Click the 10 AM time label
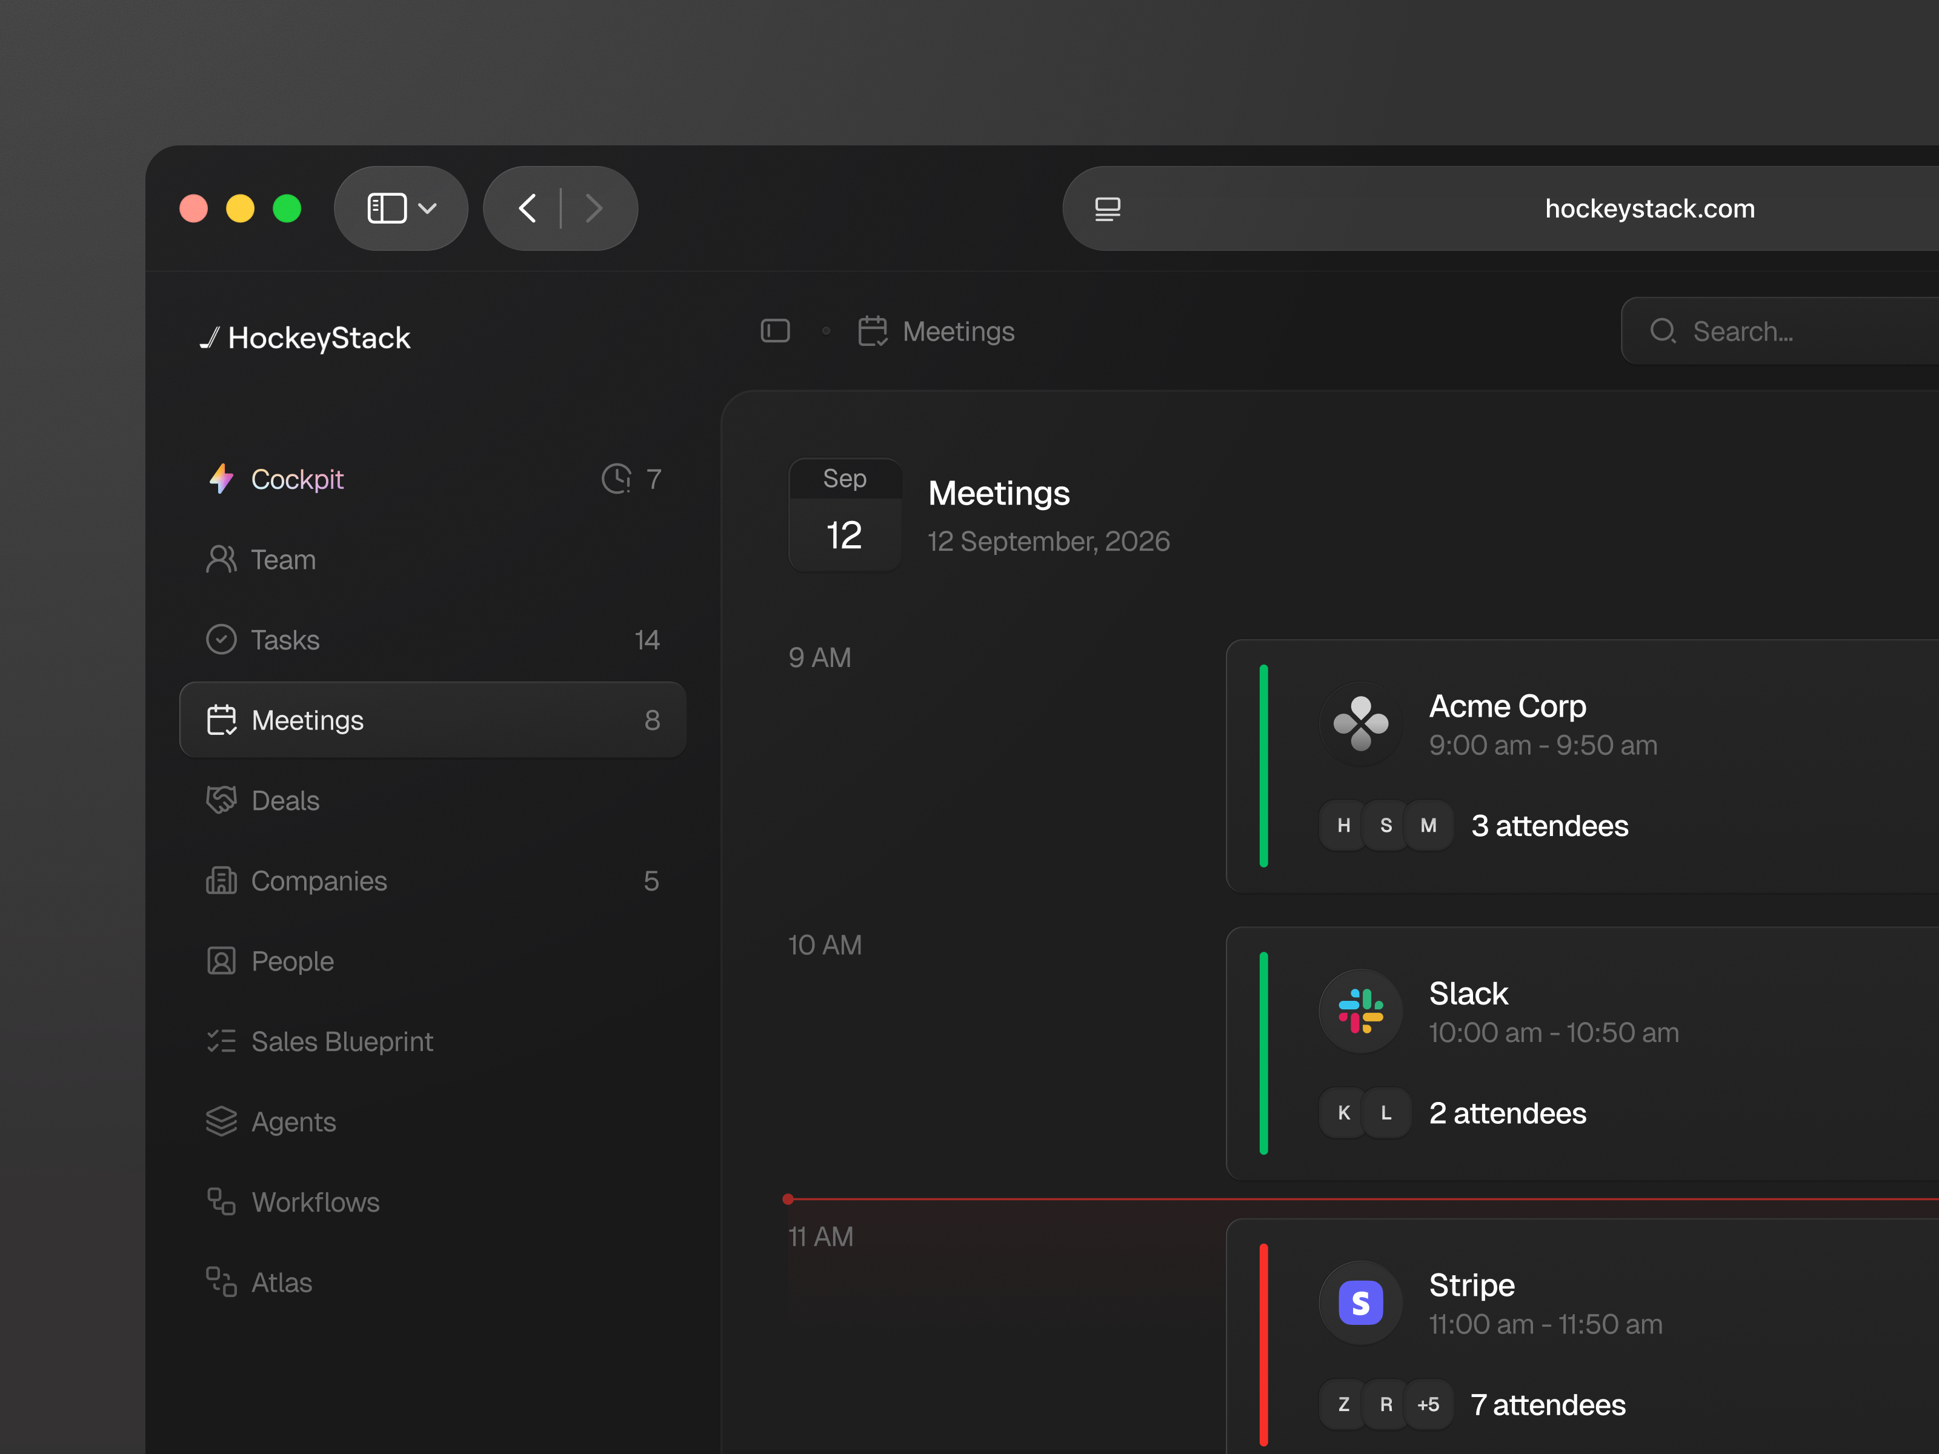This screenshot has width=1939, height=1454. click(x=825, y=944)
